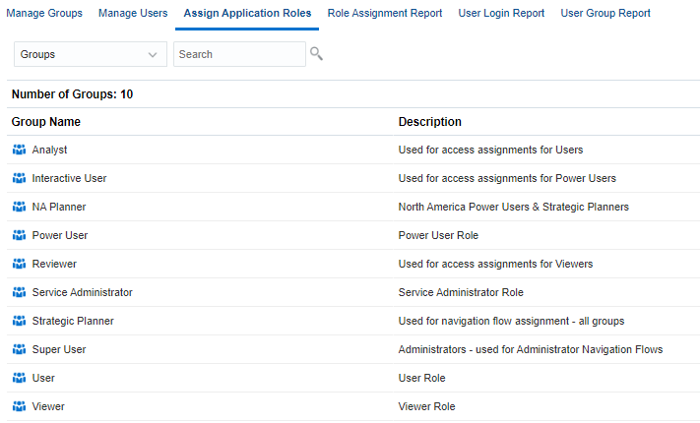Click the 'Viewer Role' description
Image resolution: width=700 pixels, height=423 pixels.
tap(426, 407)
